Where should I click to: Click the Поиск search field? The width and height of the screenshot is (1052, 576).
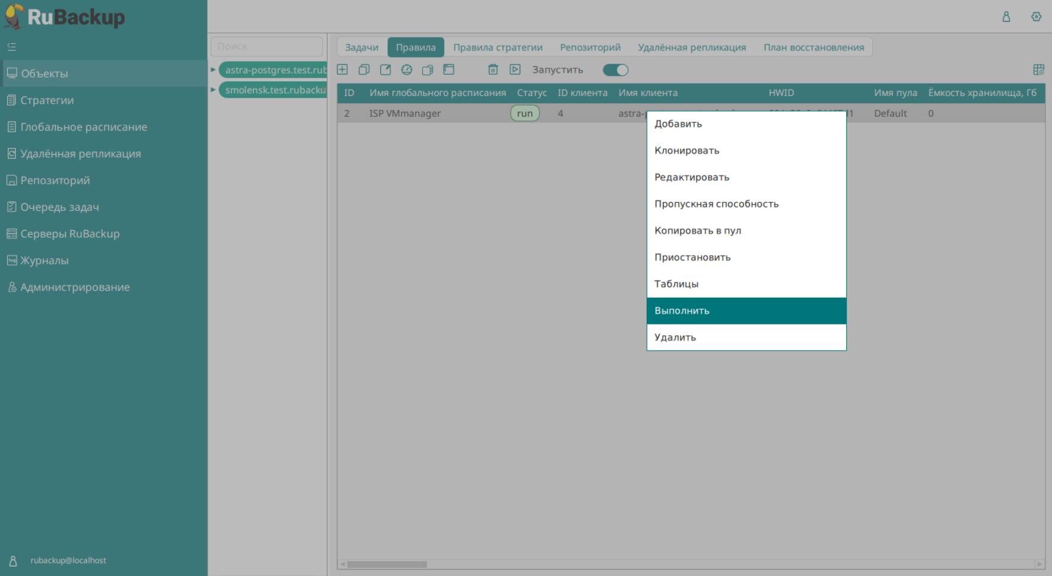pyautogui.click(x=266, y=46)
